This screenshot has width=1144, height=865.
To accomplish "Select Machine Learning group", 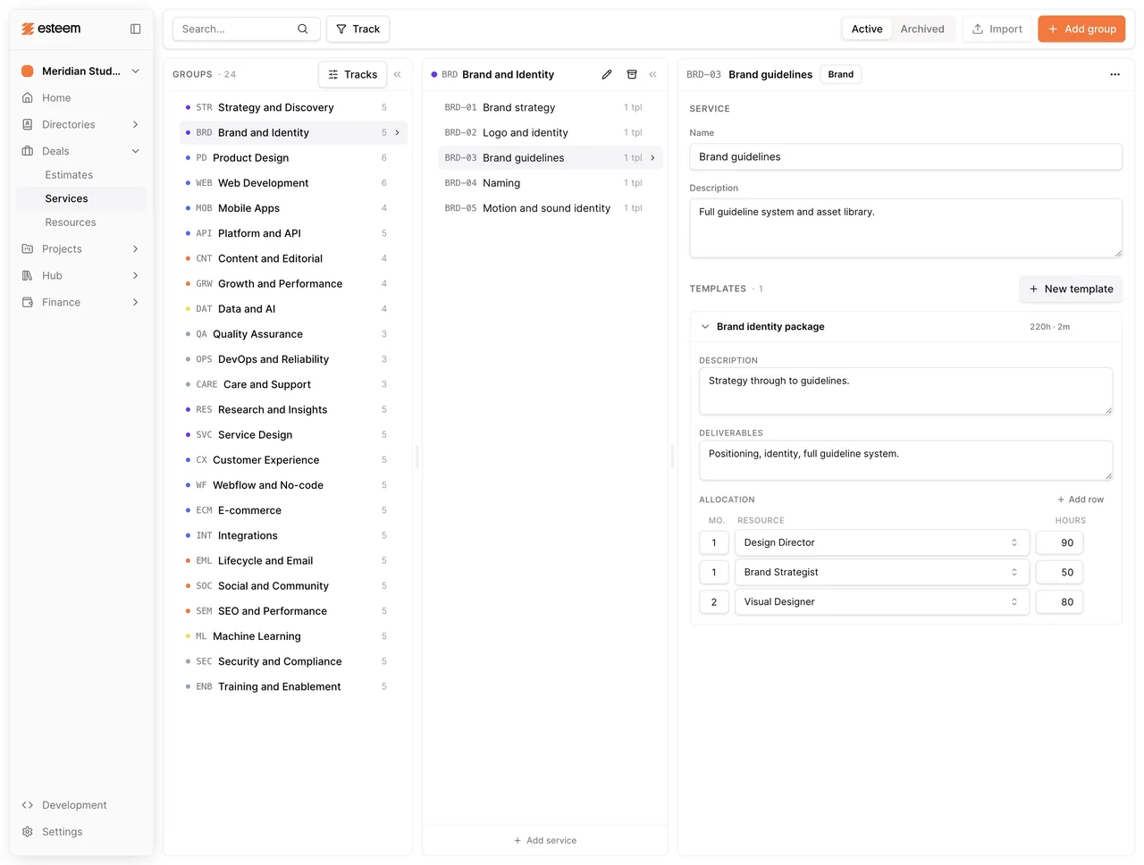I will coord(293,636).
